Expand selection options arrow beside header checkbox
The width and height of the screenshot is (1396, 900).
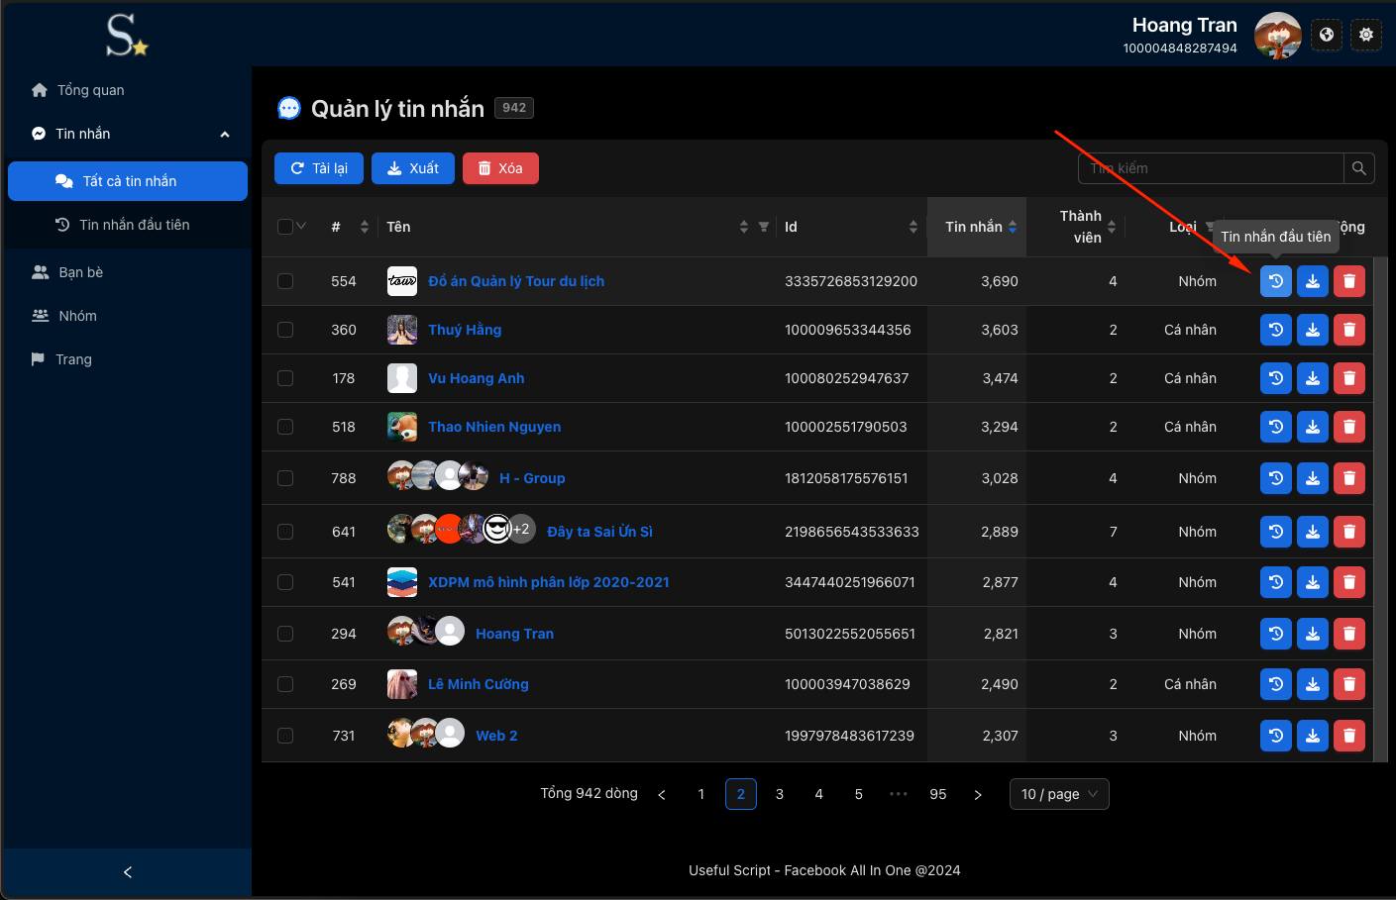click(x=301, y=227)
